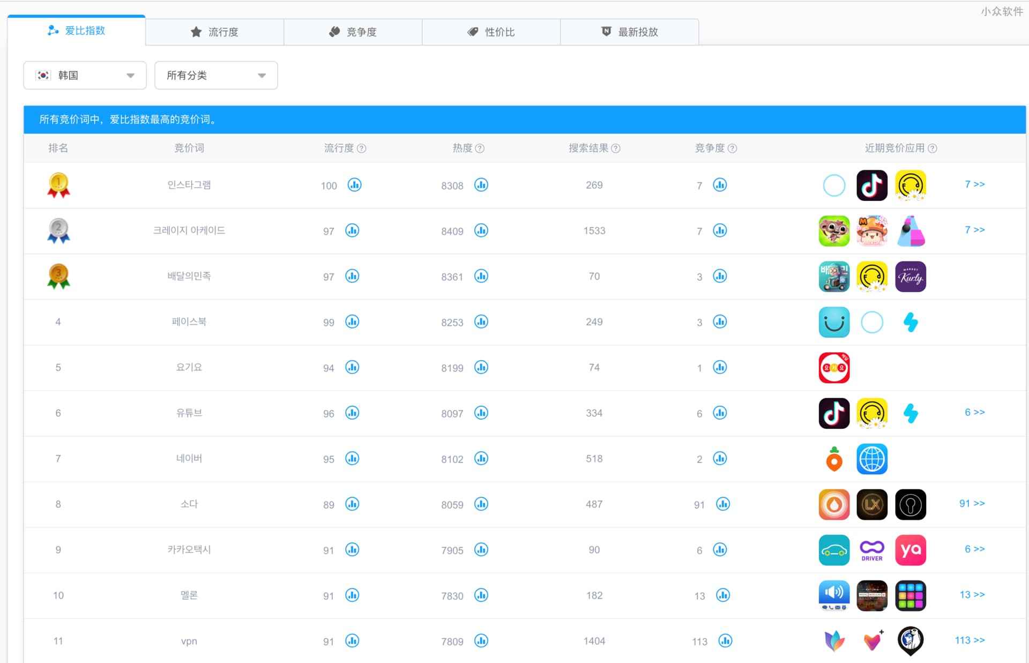Open heat chart icon beside 8199
Viewport: 1029px width, 663px height.
click(x=481, y=367)
